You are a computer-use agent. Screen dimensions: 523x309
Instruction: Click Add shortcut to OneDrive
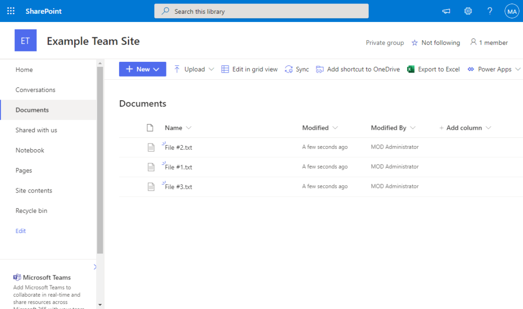pyautogui.click(x=363, y=69)
